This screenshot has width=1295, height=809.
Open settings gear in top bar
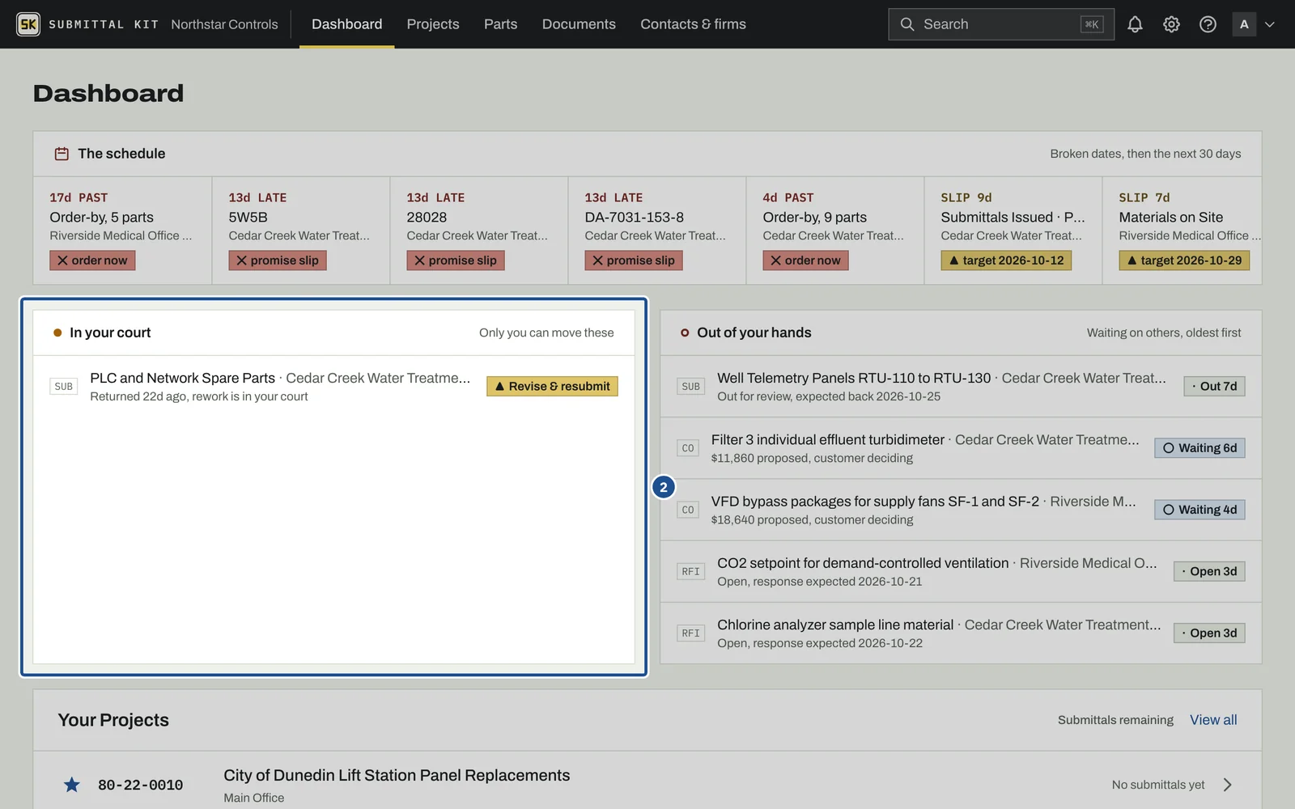[x=1171, y=24]
